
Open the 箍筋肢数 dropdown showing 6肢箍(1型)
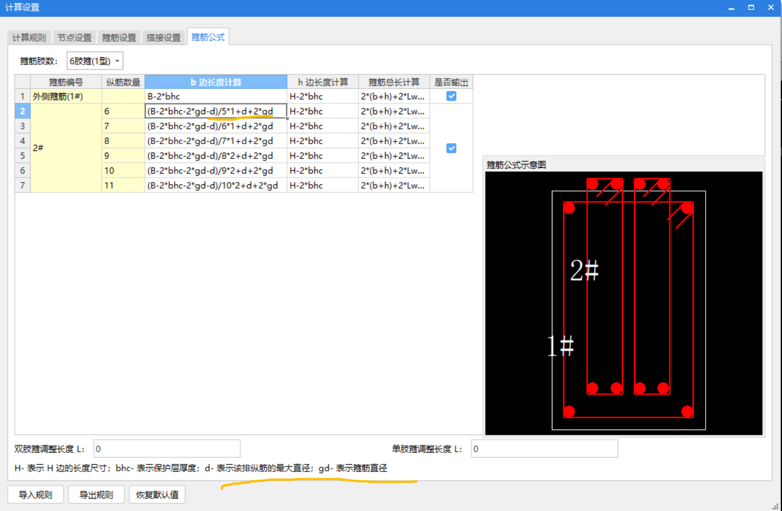click(94, 61)
